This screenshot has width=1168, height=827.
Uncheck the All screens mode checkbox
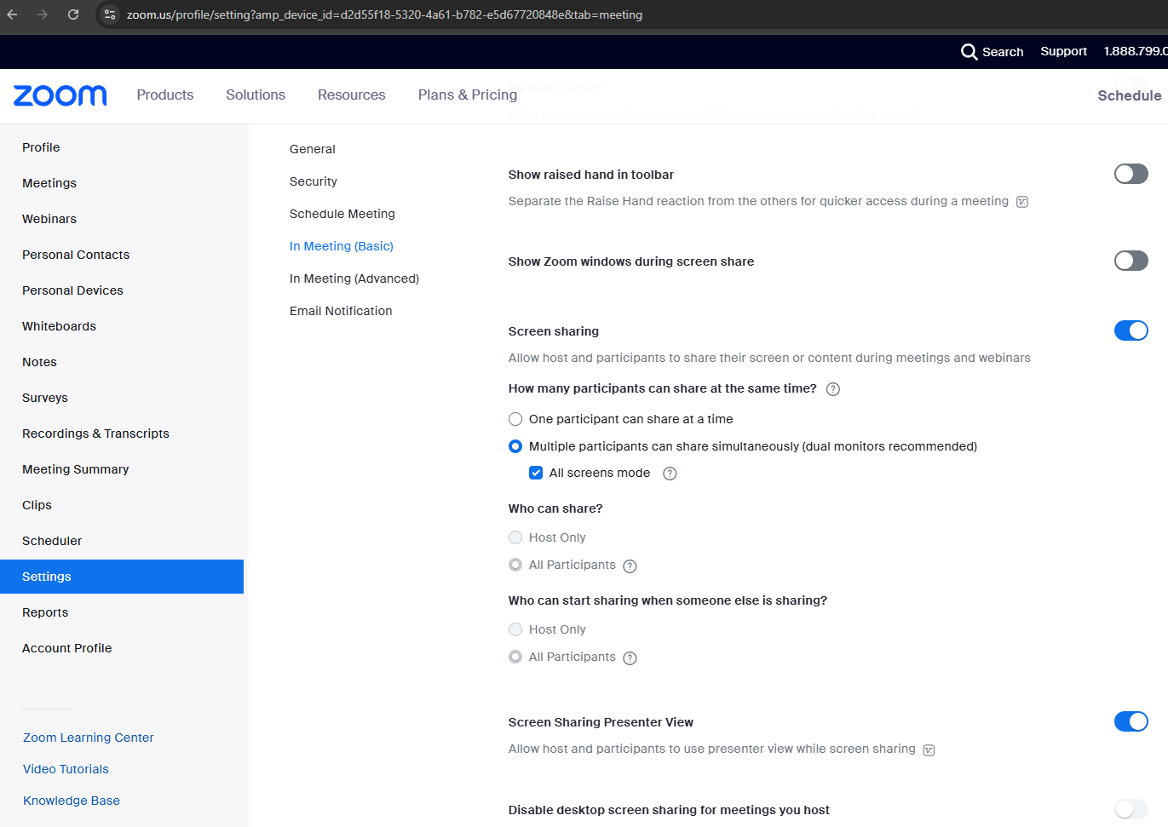(536, 473)
